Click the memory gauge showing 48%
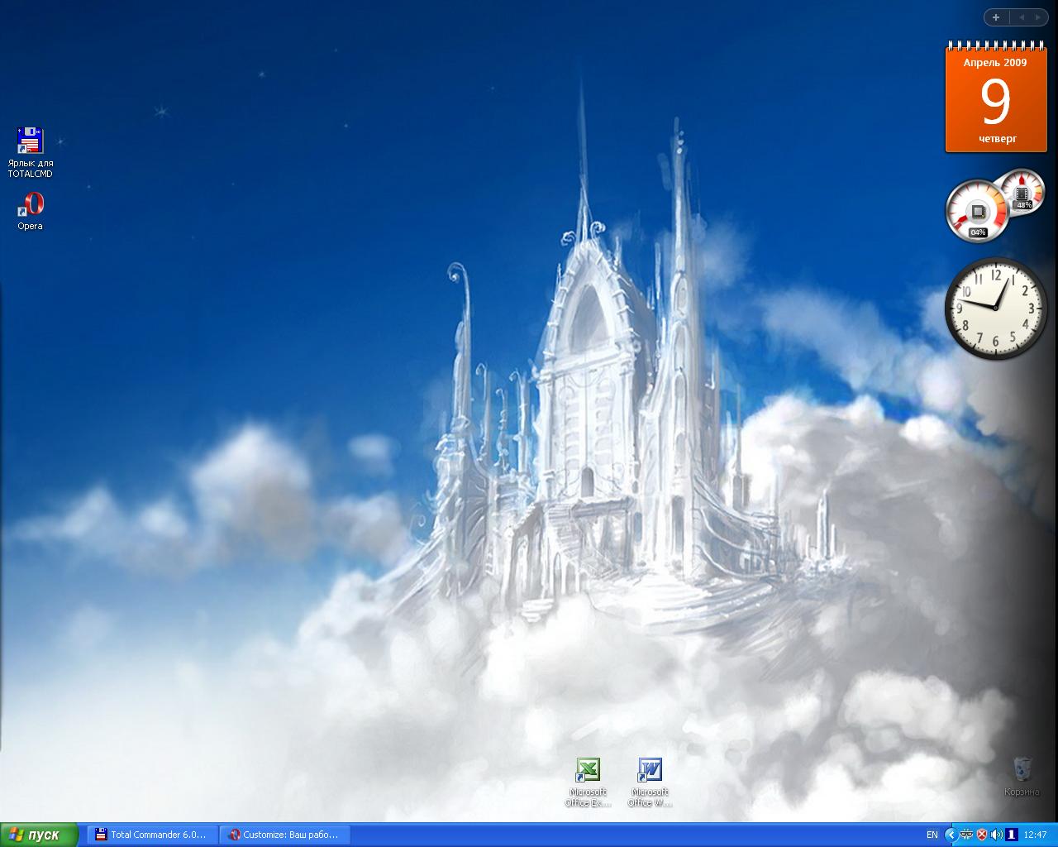This screenshot has height=847, width=1058. pos(1023,191)
